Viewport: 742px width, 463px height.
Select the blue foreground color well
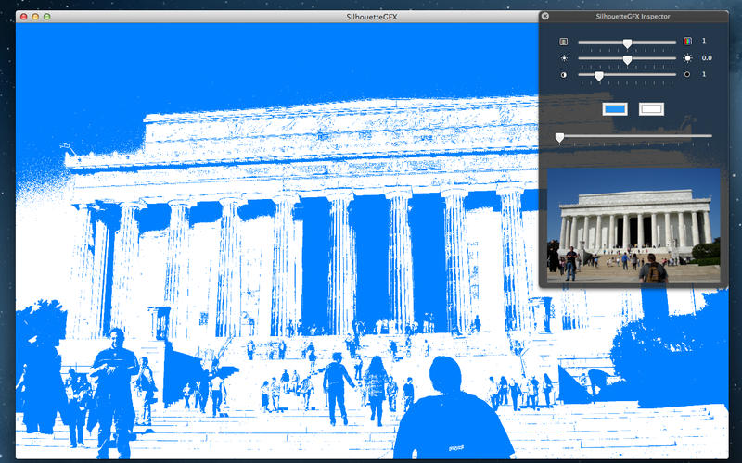615,109
